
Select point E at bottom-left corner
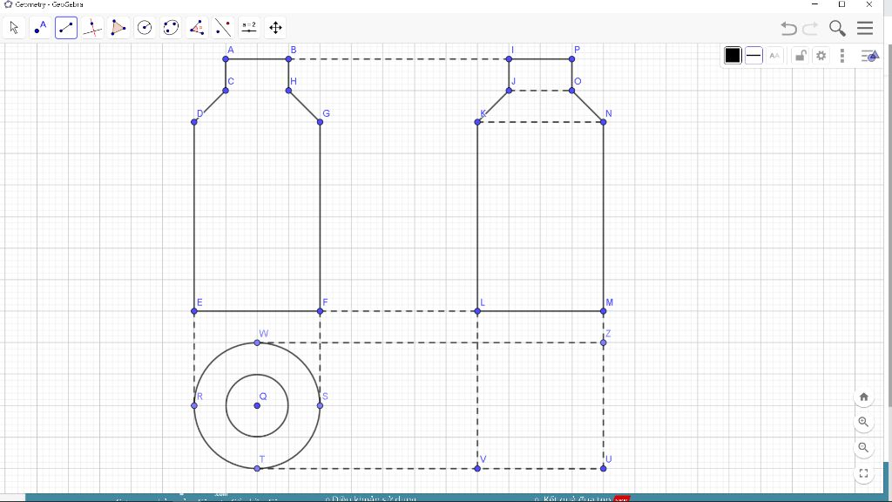click(x=194, y=311)
